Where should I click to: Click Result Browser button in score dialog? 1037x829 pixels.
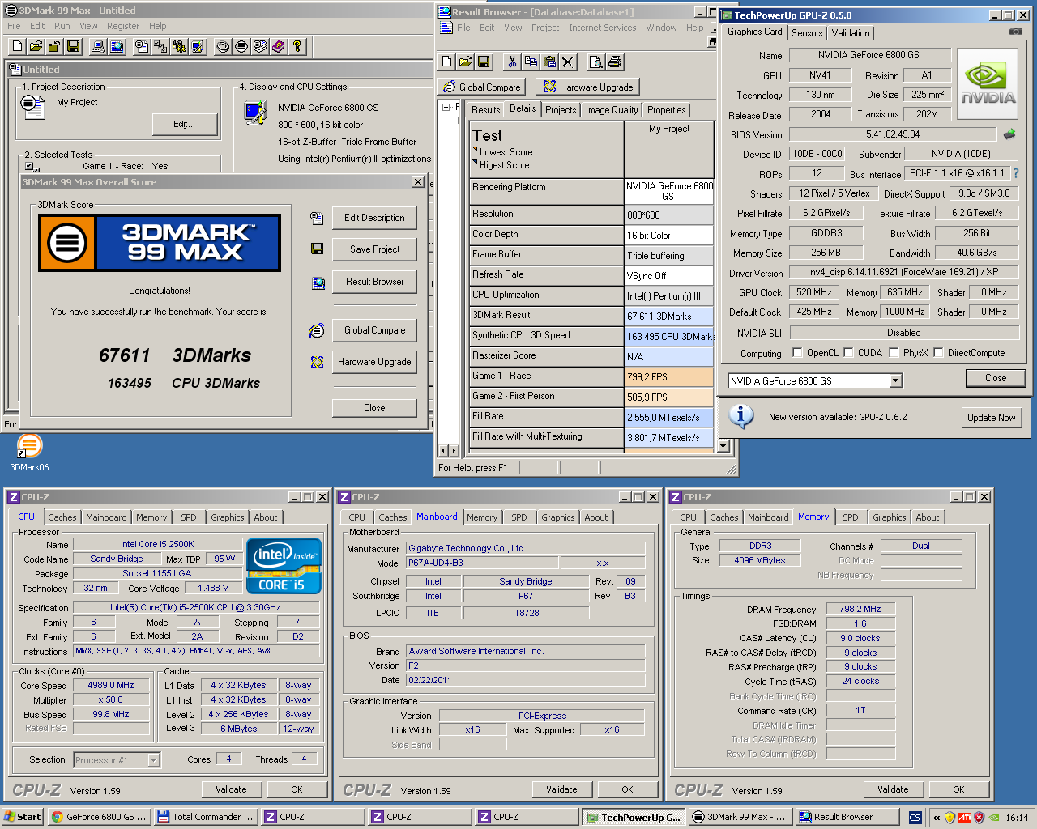(x=374, y=282)
